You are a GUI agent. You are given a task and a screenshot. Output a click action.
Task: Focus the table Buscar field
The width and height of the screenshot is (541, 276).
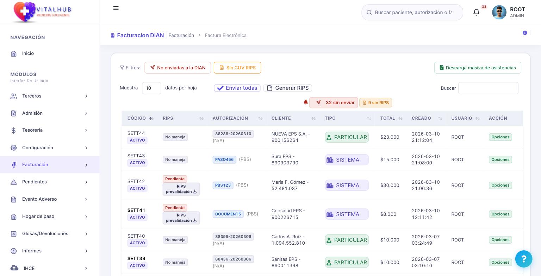point(488,88)
